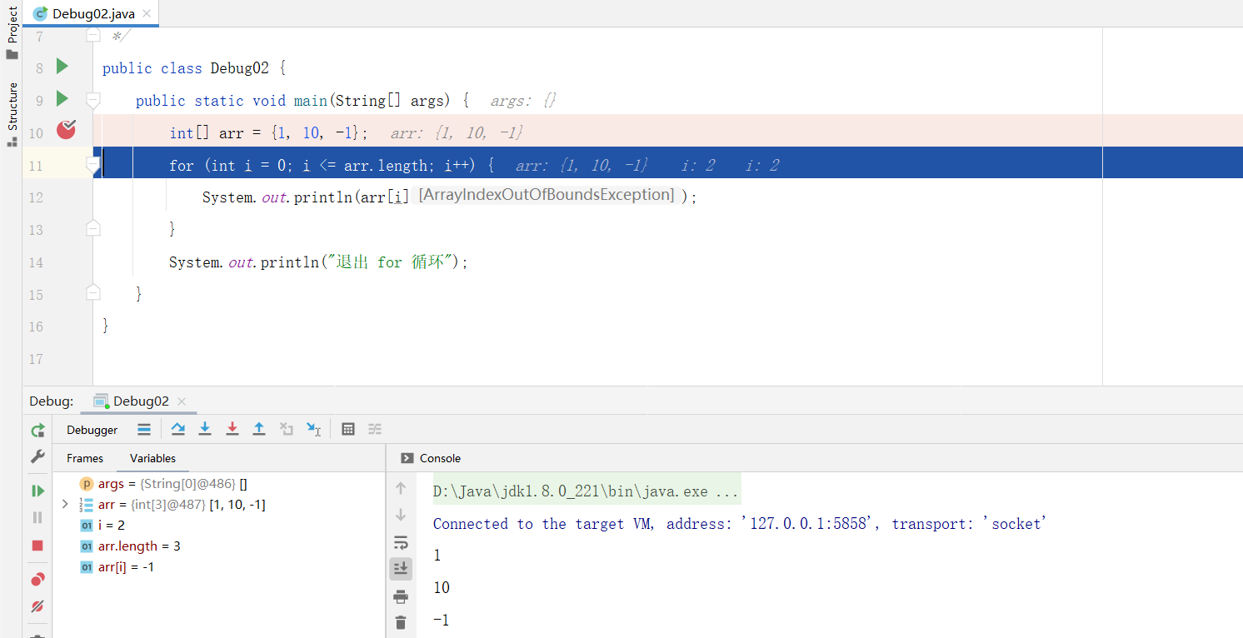
Task: Toggle Mute Breakpoints
Action: [x=37, y=606]
